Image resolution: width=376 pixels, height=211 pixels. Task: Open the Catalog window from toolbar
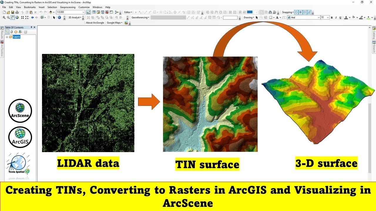click(x=98, y=12)
